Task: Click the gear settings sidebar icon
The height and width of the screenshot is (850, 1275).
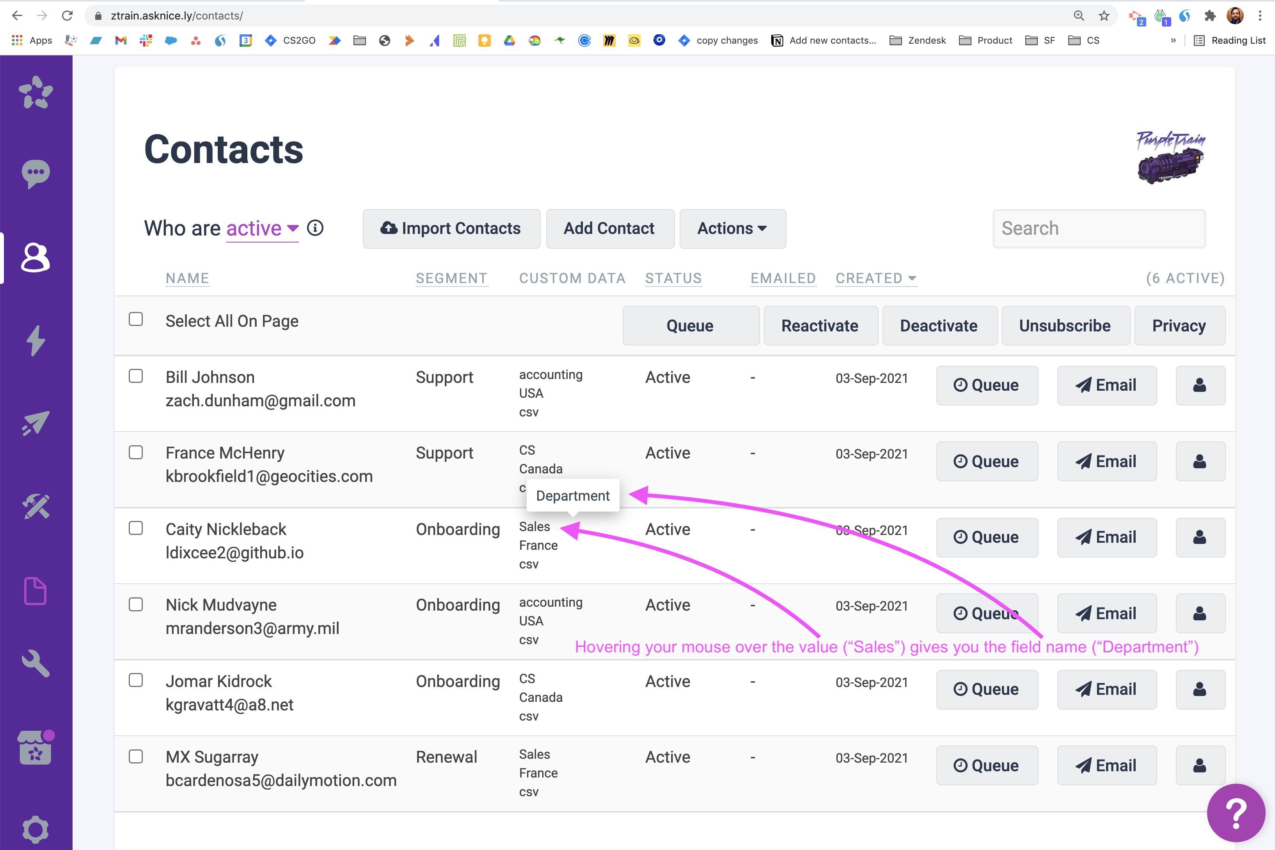Action: (36, 829)
